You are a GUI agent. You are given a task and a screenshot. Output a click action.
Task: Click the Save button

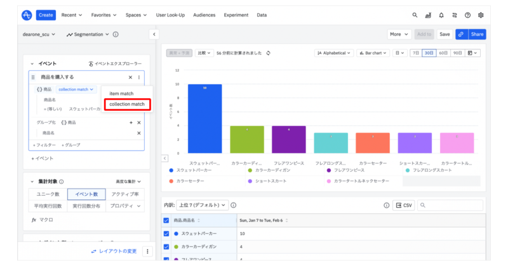444,34
